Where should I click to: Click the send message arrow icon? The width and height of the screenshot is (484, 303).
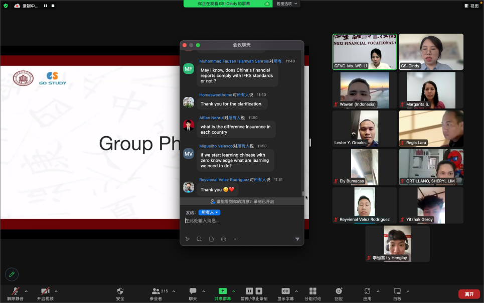297,239
